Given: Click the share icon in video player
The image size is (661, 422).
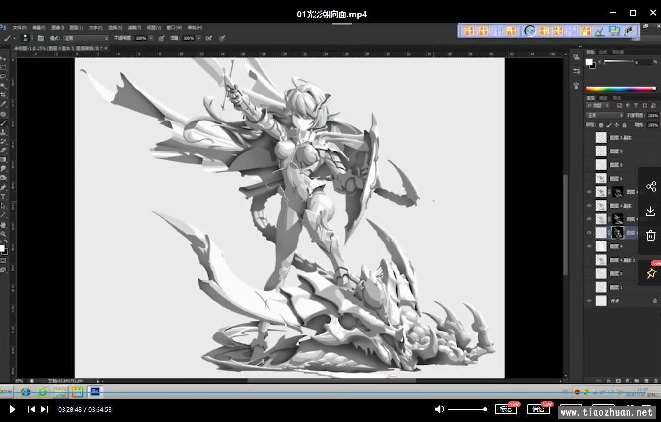Looking at the screenshot, I should tap(651, 187).
